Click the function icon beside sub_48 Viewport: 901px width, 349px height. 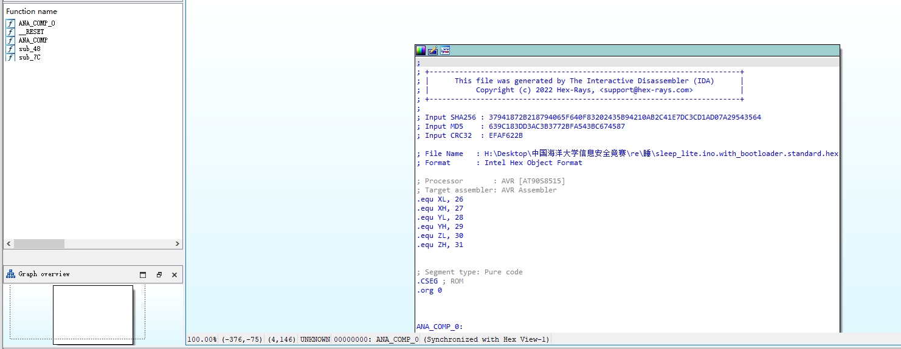pyautogui.click(x=10, y=49)
